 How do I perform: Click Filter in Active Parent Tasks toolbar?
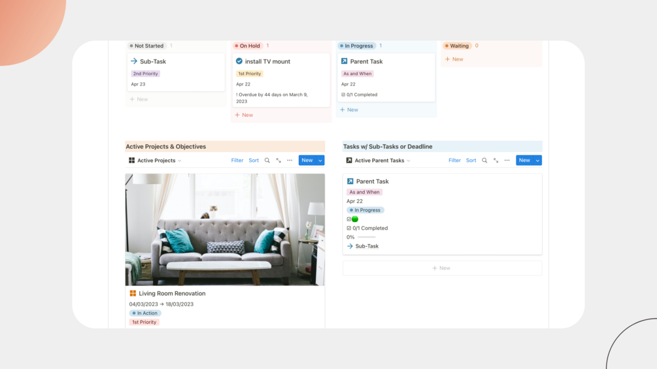[454, 160]
